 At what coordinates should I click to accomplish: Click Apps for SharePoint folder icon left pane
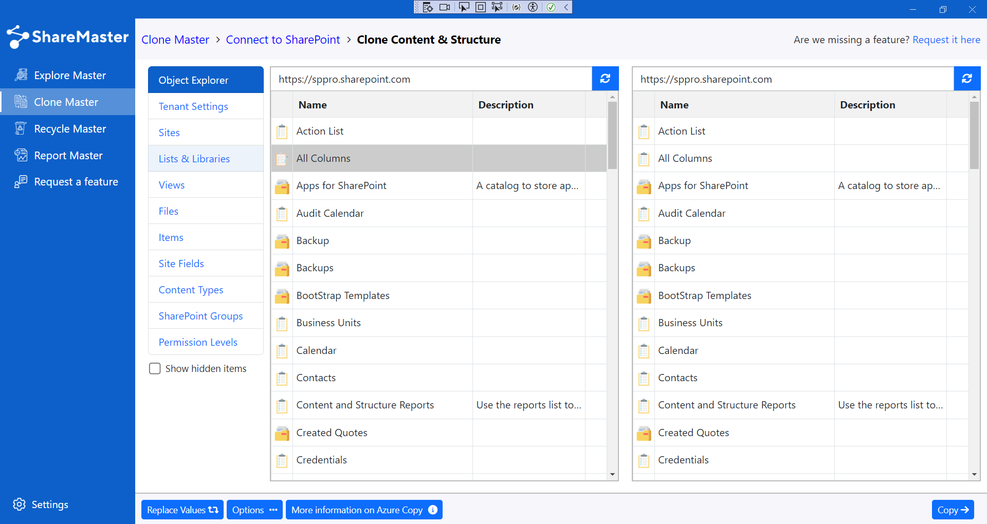282,186
